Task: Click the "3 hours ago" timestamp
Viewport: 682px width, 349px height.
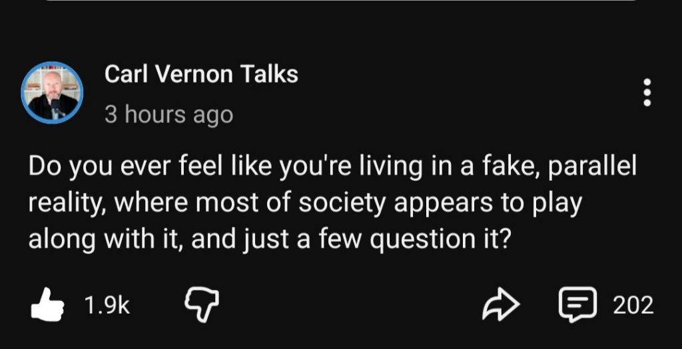Action: (169, 115)
